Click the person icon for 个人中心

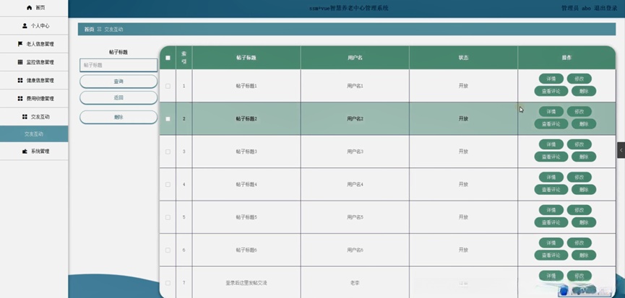25,25
